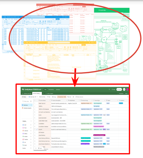Open the magenta account avatar
143x158 pixels.
pyautogui.click(x=127, y=89)
